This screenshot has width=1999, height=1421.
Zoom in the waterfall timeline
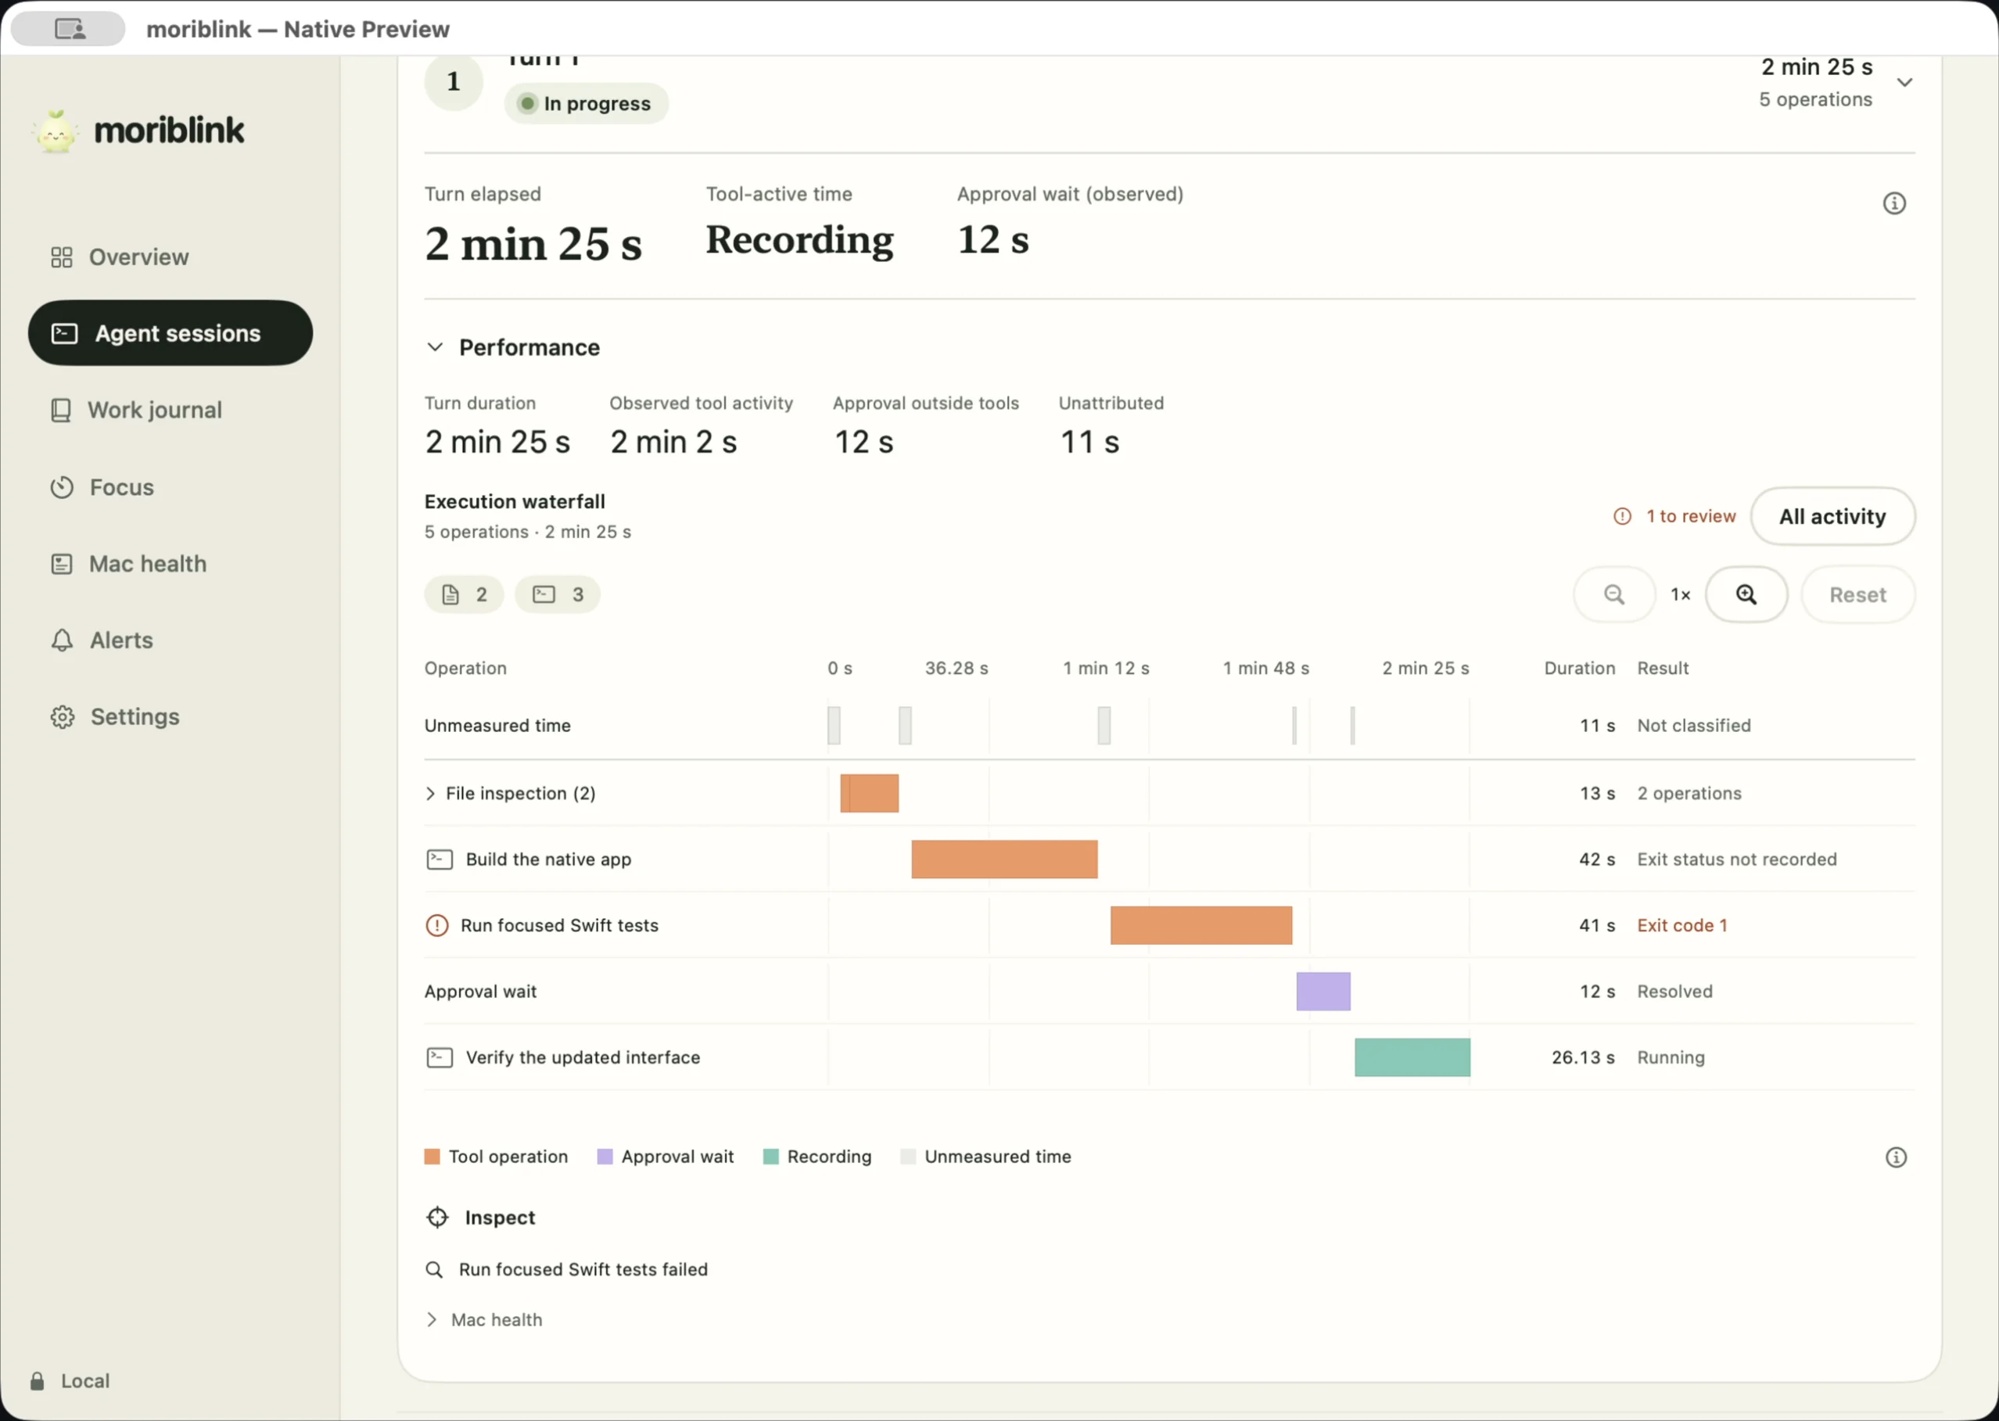pyautogui.click(x=1746, y=595)
